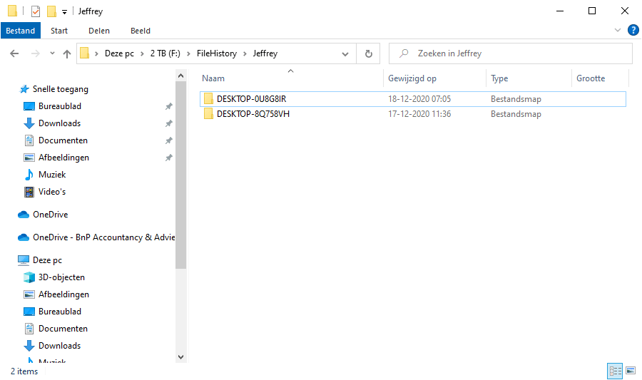Image resolution: width=642 pixels, height=380 pixels.
Task: Switch to details view in status bar
Action: [615, 371]
